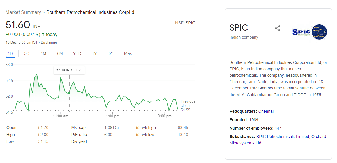The height and width of the screenshot is (163, 337).
Task: Click the 11:00 am axis label
Action: [x=61, y=116]
